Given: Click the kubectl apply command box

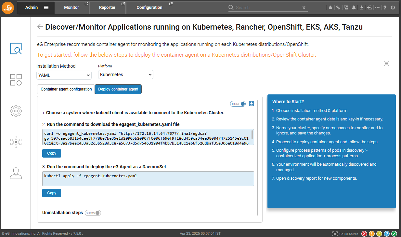Looking at the screenshot, I should (x=148, y=179).
